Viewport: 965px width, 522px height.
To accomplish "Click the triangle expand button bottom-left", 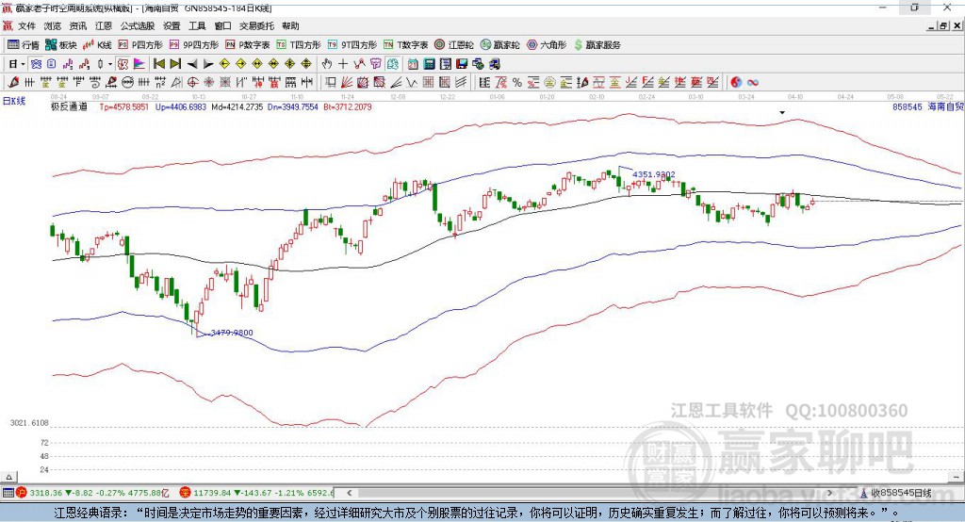I will (x=8, y=477).
